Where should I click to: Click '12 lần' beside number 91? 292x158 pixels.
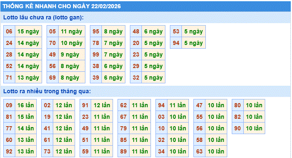click(102, 105)
